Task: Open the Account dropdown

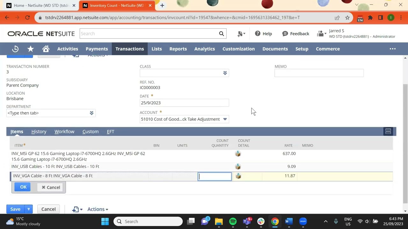Action: tap(225, 119)
